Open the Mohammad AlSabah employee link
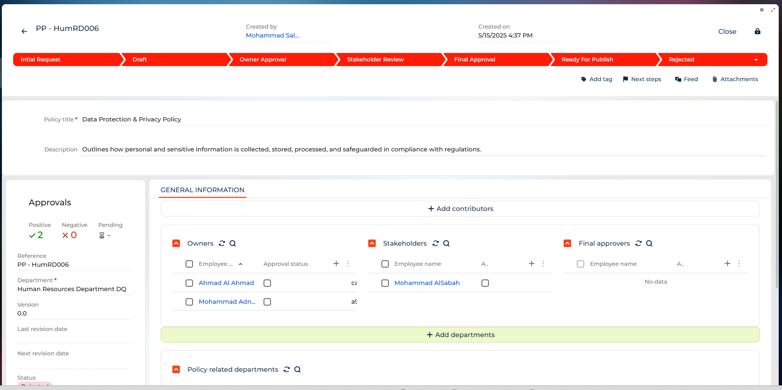 pyautogui.click(x=426, y=283)
